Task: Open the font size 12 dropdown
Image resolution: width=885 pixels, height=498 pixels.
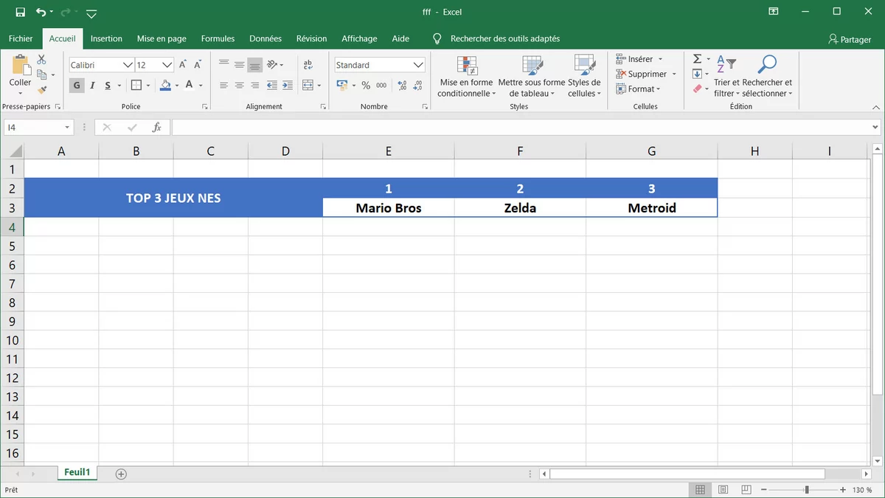Action: pos(167,65)
